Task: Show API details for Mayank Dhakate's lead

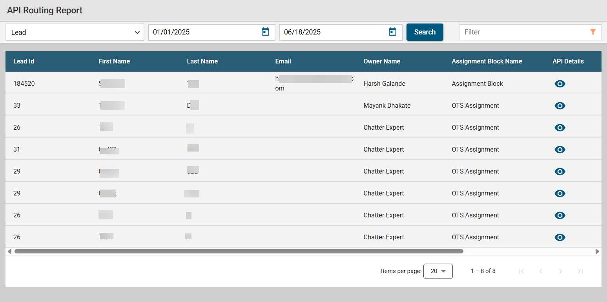Action: click(x=560, y=105)
